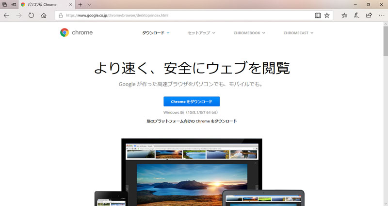Screen dimensions: 388x206
Task: Expand the セットアップ menu
Action: tap(201, 33)
